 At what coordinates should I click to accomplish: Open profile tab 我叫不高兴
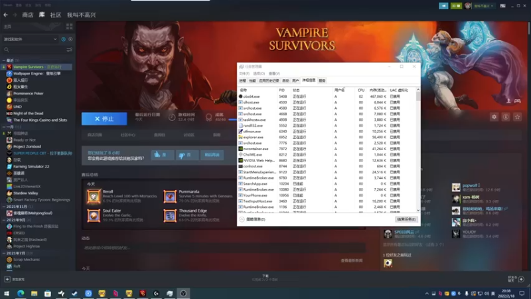(x=81, y=15)
